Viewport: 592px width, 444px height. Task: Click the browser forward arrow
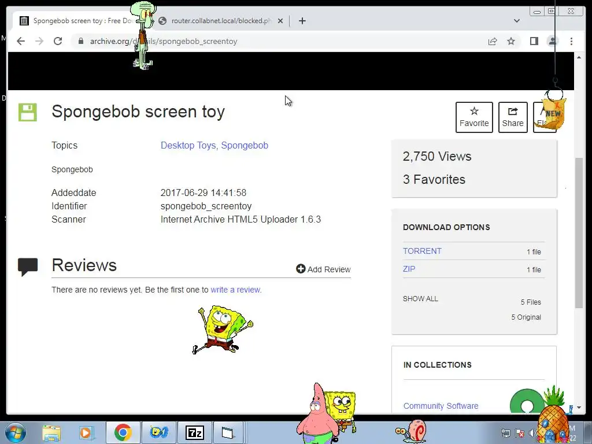(39, 41)
